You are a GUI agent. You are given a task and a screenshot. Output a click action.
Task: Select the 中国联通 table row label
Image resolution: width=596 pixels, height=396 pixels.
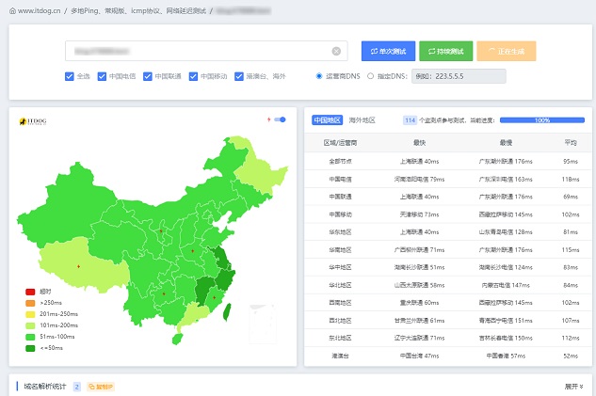340,197
